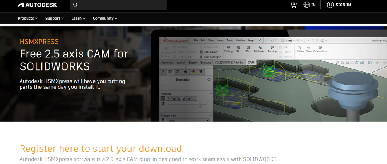The height and width of the screenshot is (164, 387).
Task: Click the simulation play button
Action: (163, 98)
